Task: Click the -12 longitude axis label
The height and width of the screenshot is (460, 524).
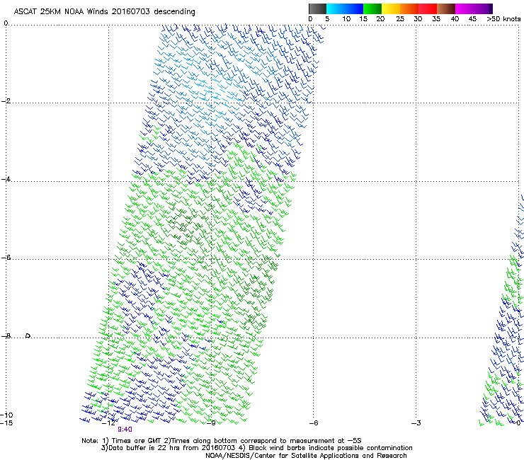Action: click(x=108, y=423)
